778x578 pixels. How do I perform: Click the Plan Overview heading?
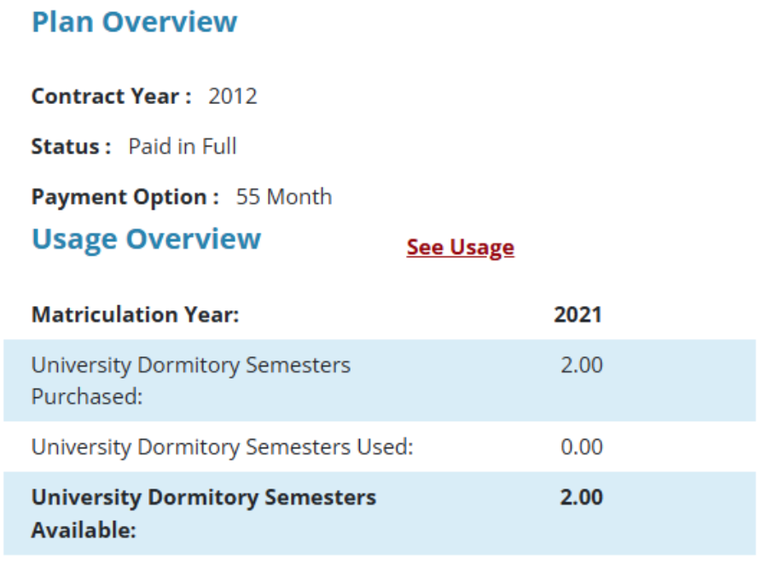pyautogui.click(x=134, y=22)
